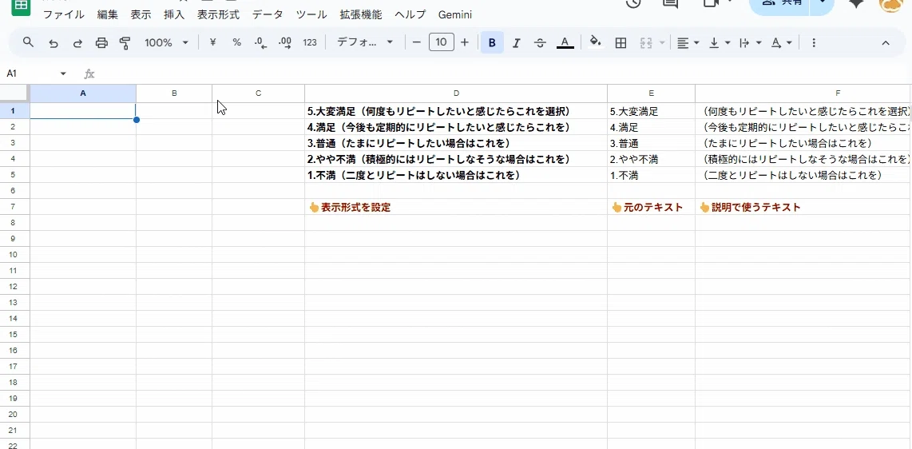Open the 挿入 menu
Viewport: 912px width, 449px height.
coord(174,14)
